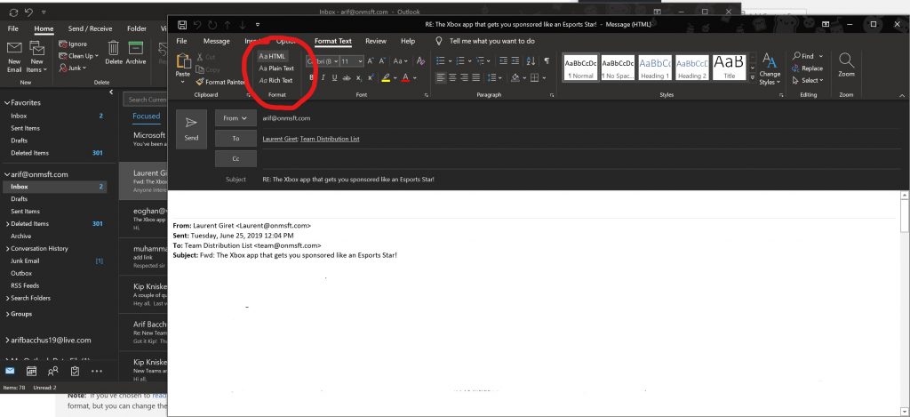This screenshot has width=910, height=417.
Task: Apply the Heading 1 style
Action: pos(655,68)
